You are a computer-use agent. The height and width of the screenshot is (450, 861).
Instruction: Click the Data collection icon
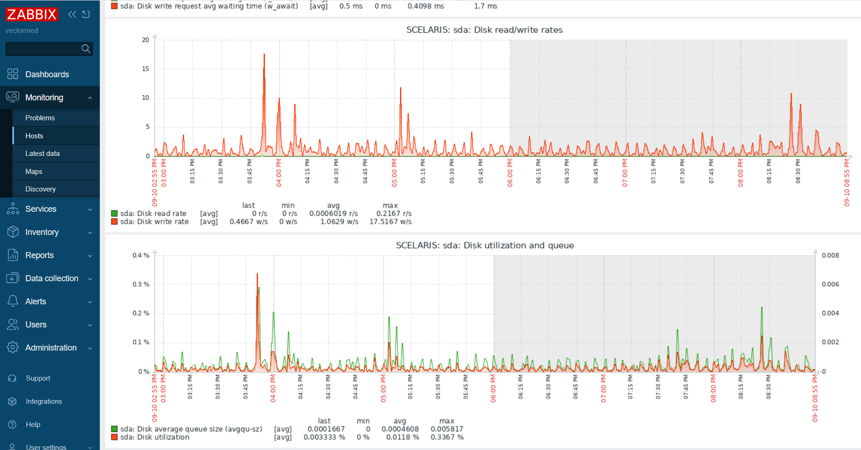tap(13, 278)
